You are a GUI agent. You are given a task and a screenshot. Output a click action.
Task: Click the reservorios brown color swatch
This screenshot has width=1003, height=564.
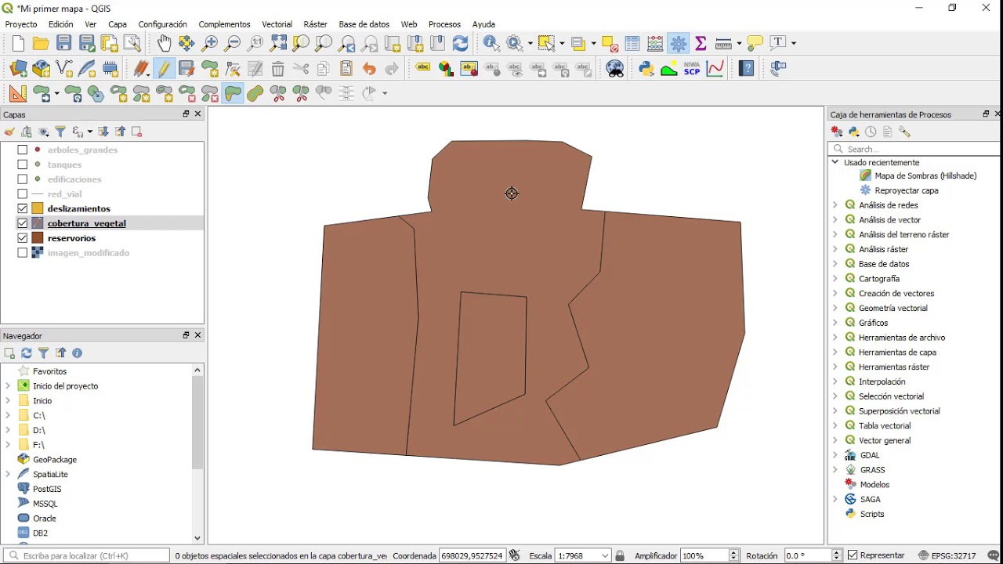tap(37, 238)
